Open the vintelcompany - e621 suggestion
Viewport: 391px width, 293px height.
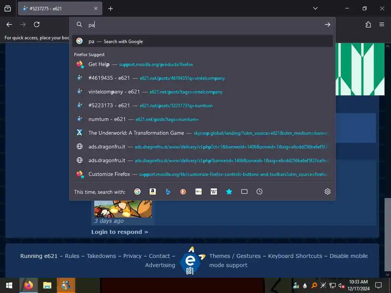pos(202,92)
